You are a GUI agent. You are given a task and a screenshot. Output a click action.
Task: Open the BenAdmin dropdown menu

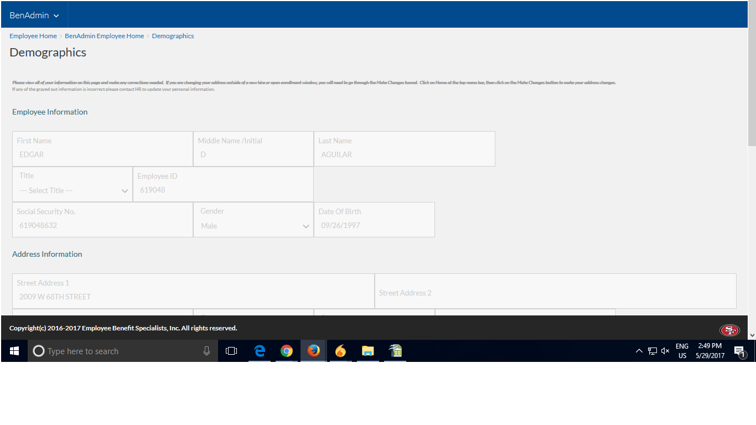(x=34, y=15)
